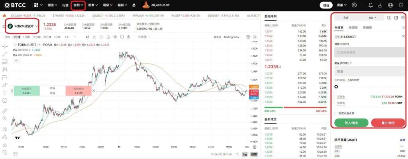Toggle light/dark theme sun icon

[x=401, y=5]
